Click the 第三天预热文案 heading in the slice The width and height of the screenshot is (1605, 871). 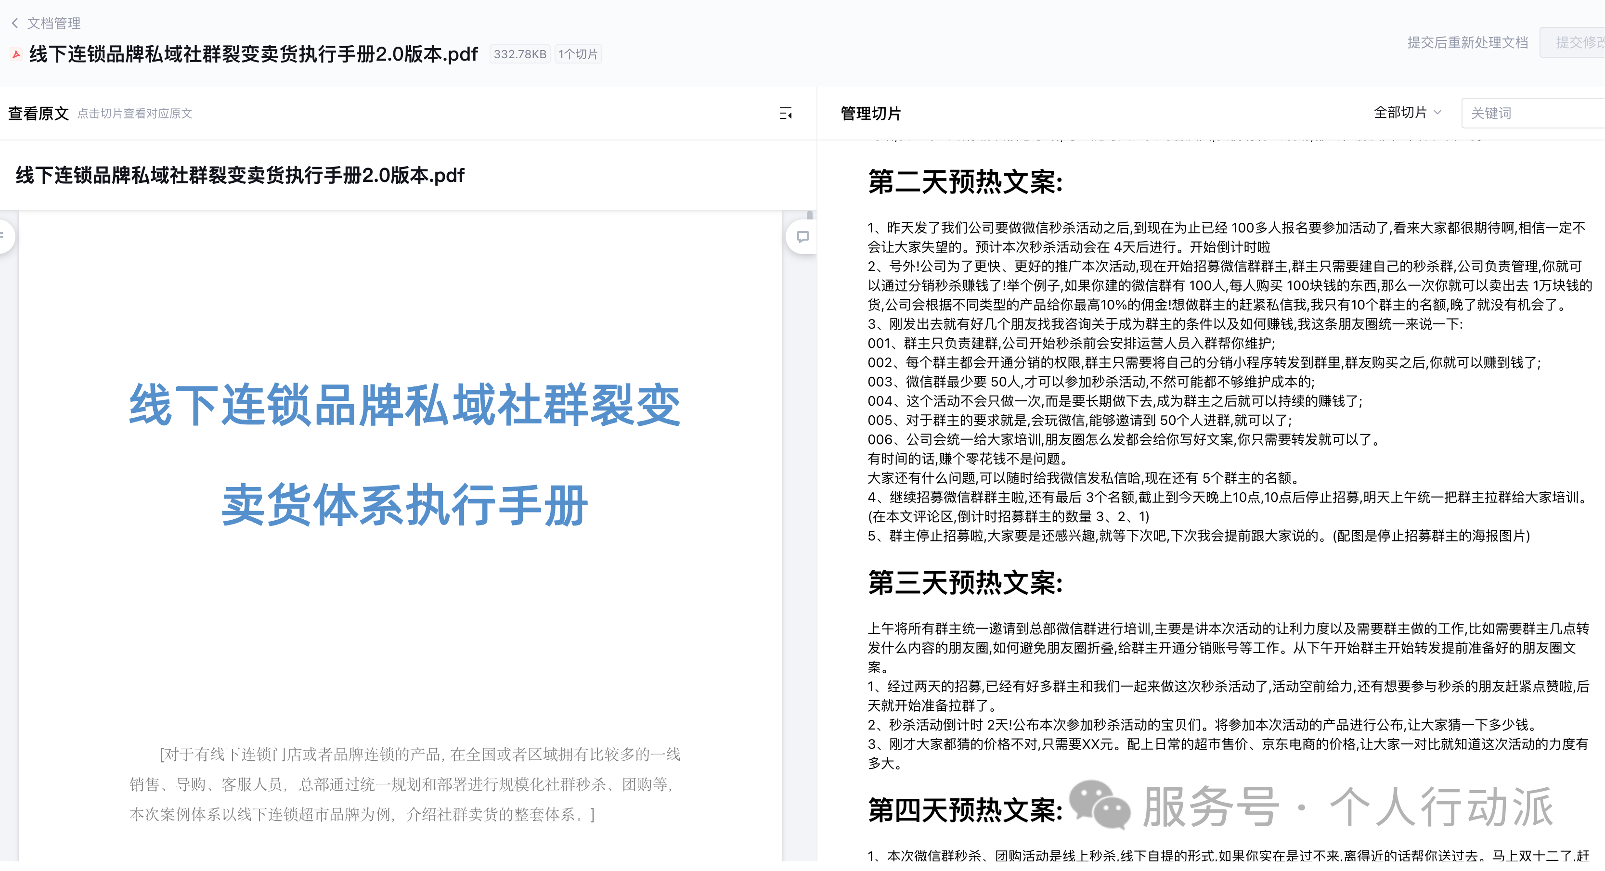[x=965, y=583]
